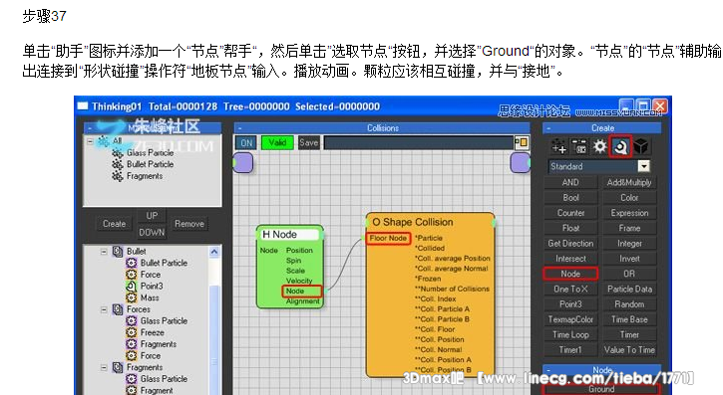Click the helper icon beside Point3
The height and width of the screenshot is (395, 723).
coord(132,286)
